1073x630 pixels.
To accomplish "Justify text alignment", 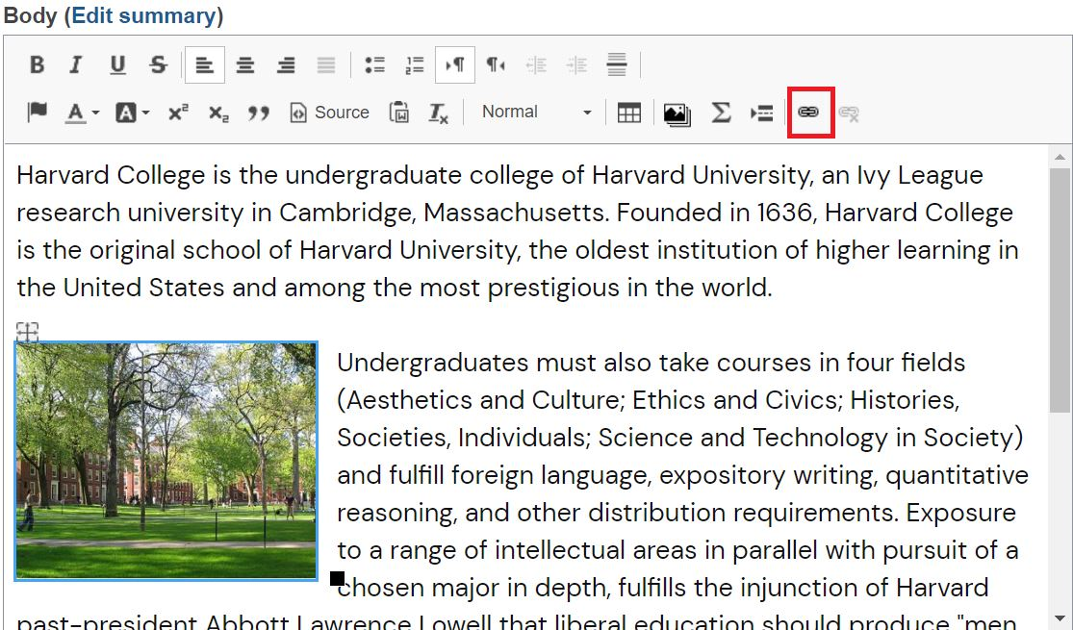I will click(326, 65).
